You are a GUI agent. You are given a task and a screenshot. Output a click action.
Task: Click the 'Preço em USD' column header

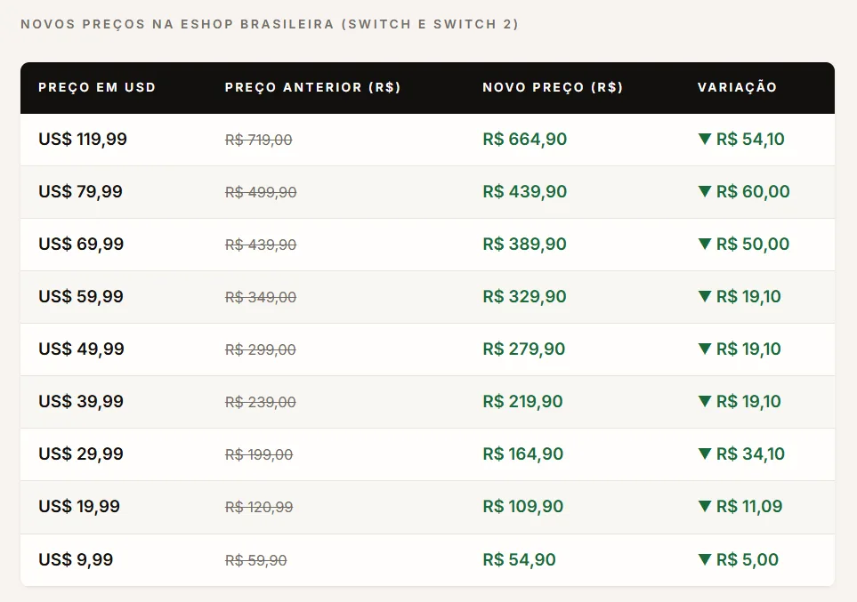coord(97,87)
